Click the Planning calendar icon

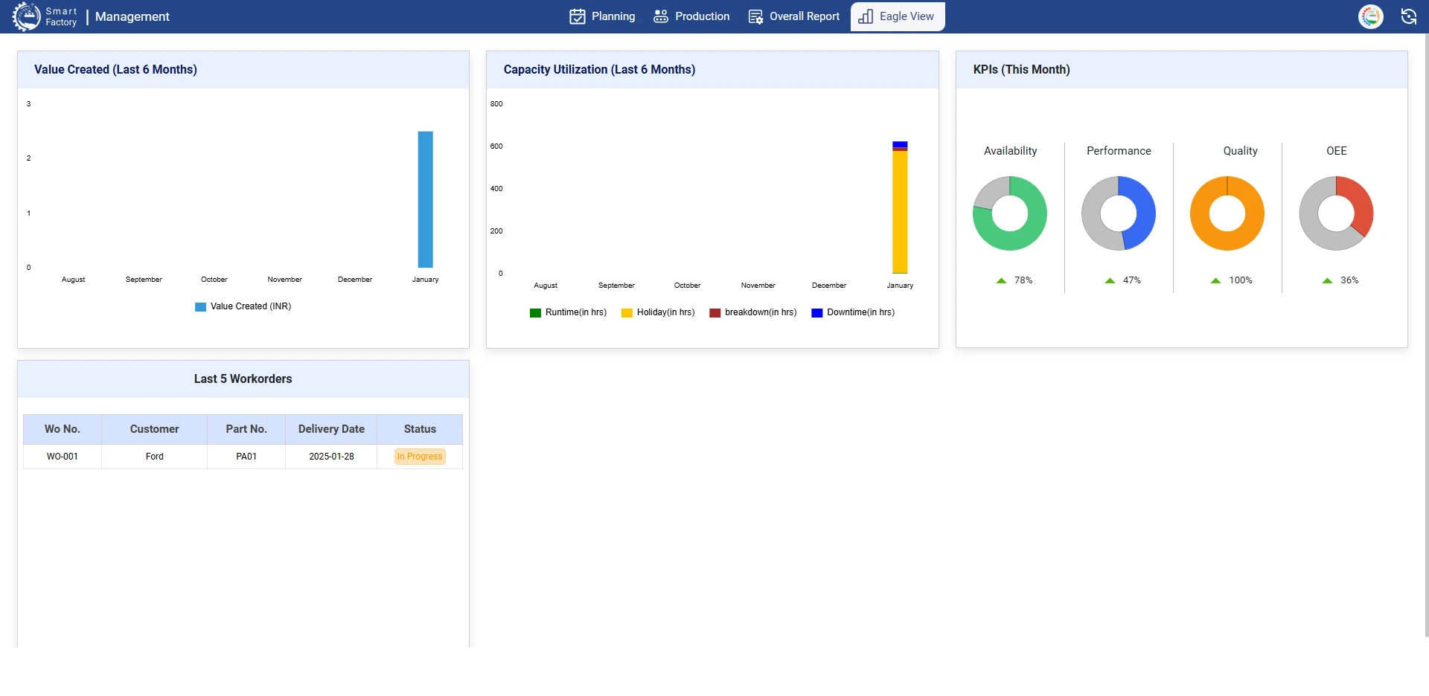click(x=578, y=16)
